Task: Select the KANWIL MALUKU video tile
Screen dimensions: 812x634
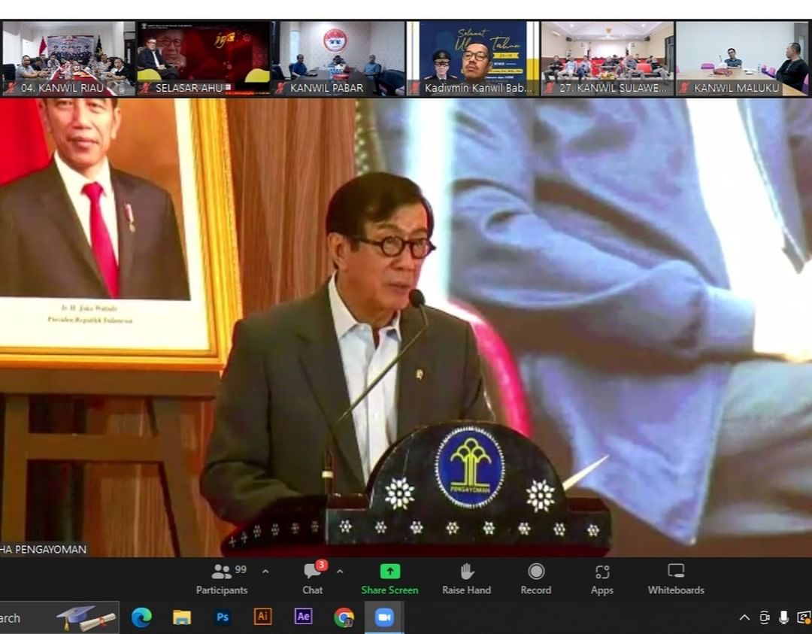Action: (x=741, y=58)
